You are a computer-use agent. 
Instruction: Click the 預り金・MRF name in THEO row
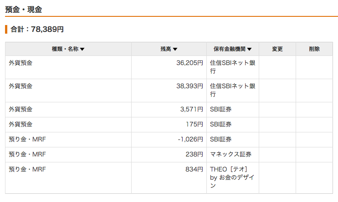pyautogui.click(x=27, y=170)
